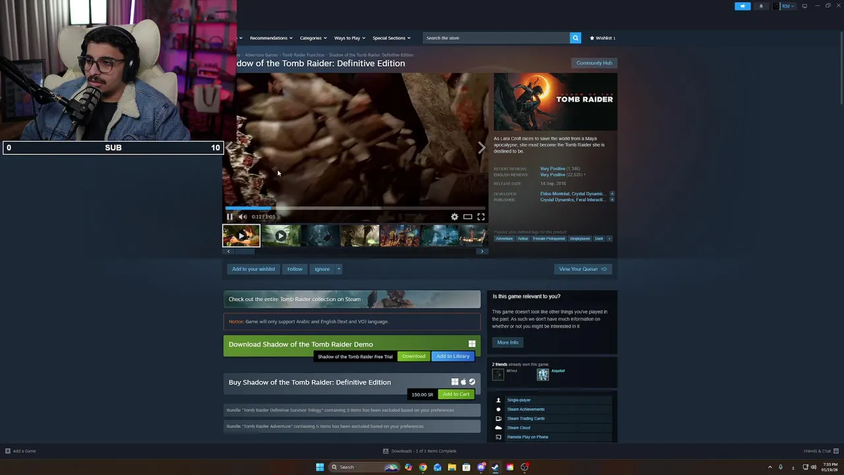Open the Female Protagonist tag
The image size is (844, 475).
(x=549, y=238)
